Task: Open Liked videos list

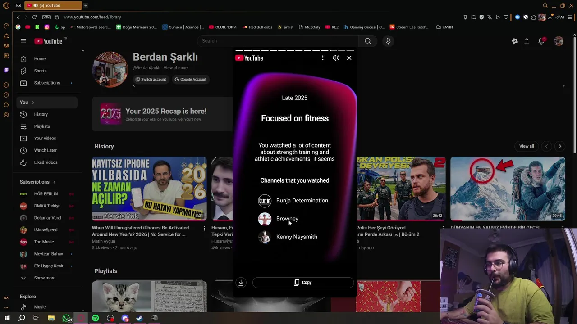Action: (x=47, y=162)
